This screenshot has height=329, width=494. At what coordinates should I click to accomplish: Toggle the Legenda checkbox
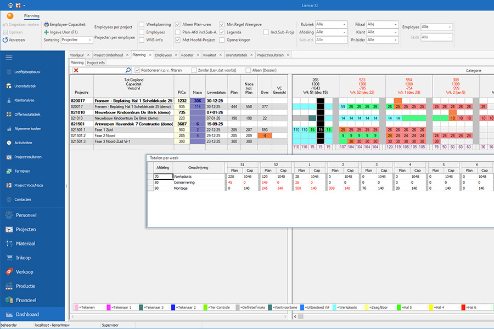pyautogui.click(x=222, y=32)
